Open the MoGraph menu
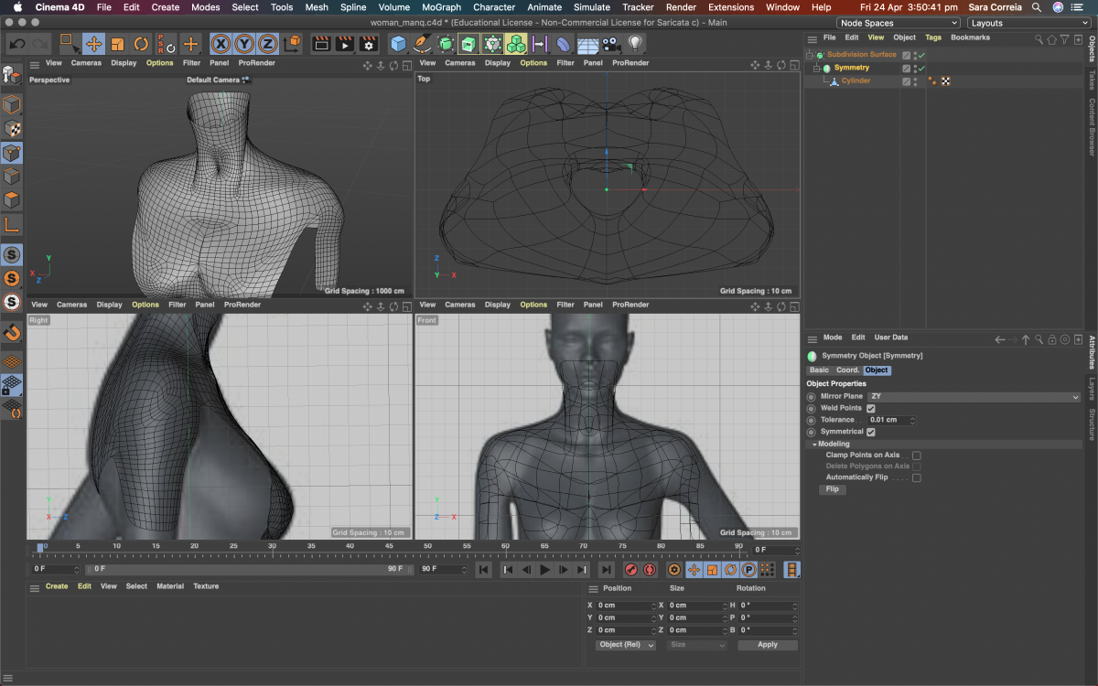The width and height of the screenshot is (1098, 686). point(441,7)
